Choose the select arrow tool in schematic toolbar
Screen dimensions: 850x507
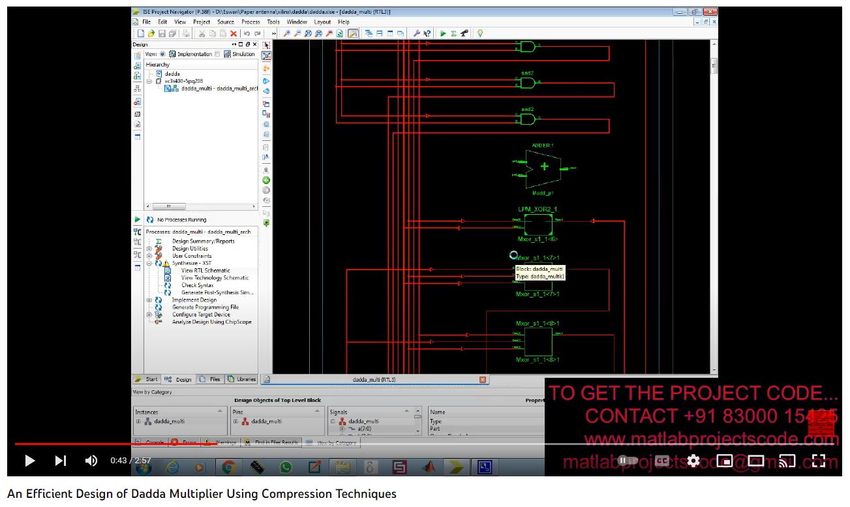(x=266, y=45)
